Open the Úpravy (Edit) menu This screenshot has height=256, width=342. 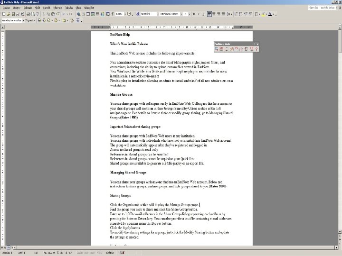17,8
